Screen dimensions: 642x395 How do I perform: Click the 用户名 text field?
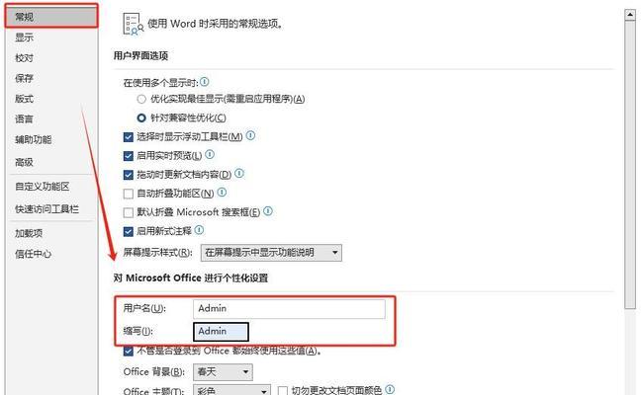click(x=289, y=309)
